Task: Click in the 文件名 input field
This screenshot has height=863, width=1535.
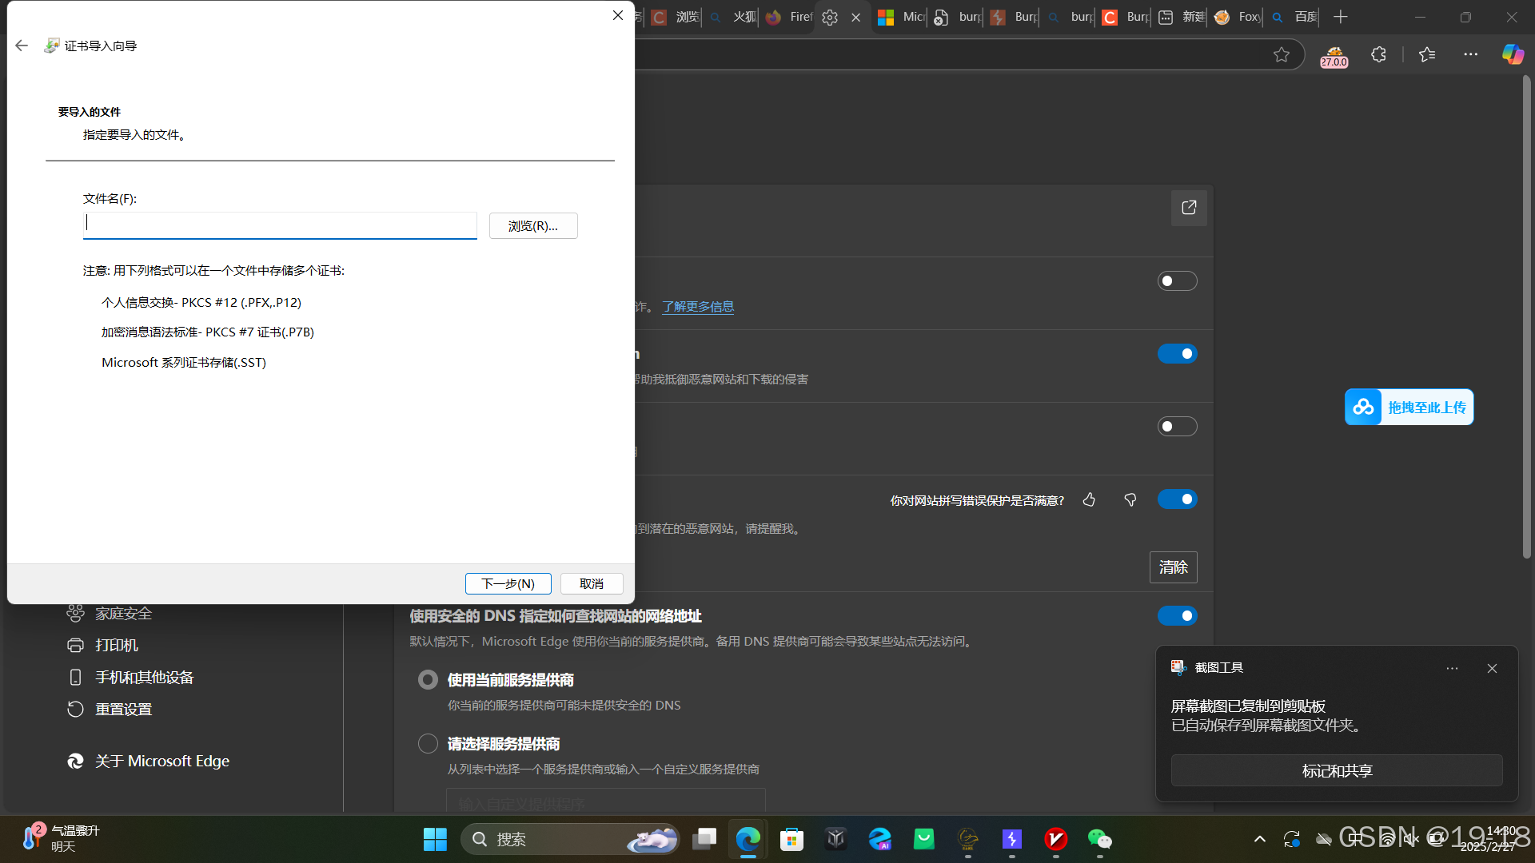Action: point(280,225)
